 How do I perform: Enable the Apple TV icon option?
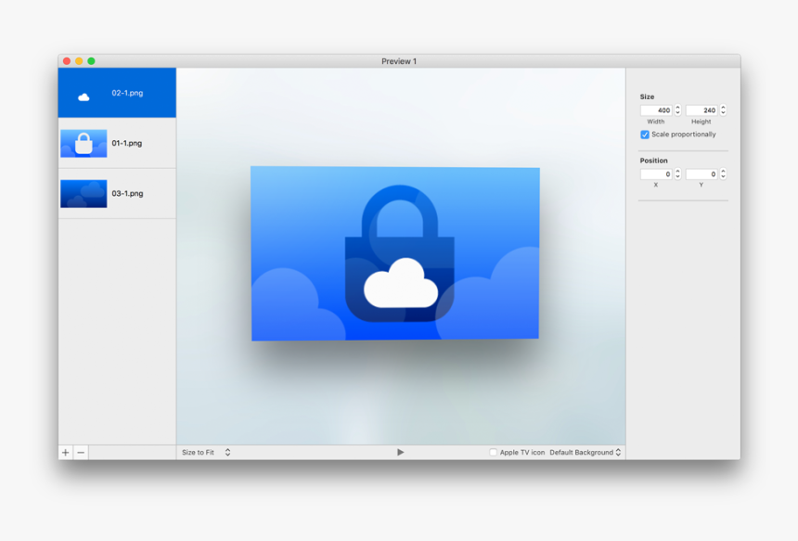[493, 452]
